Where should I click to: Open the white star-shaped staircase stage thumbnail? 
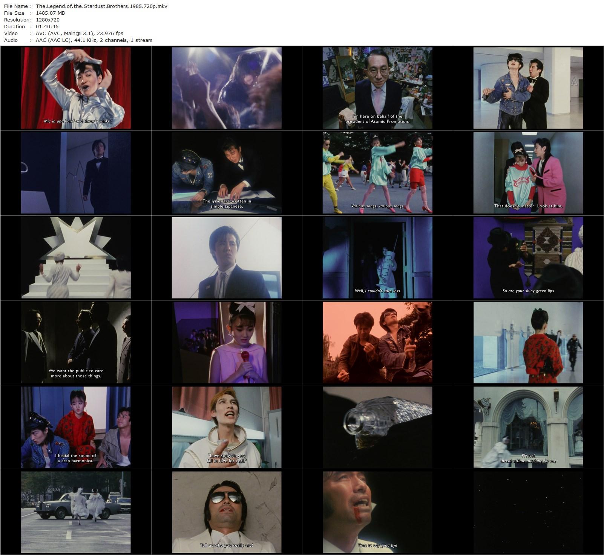click(76, 258)
